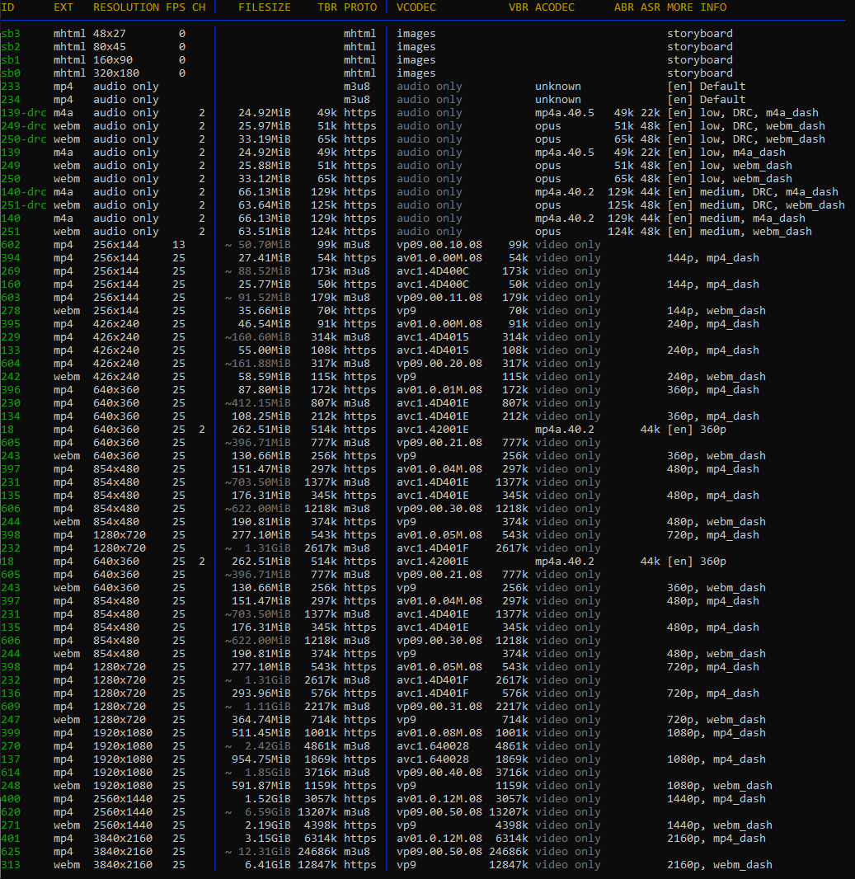This screenshot has height=879, width=855.
Task: Select format ID sb3
Action: (11, 34)
